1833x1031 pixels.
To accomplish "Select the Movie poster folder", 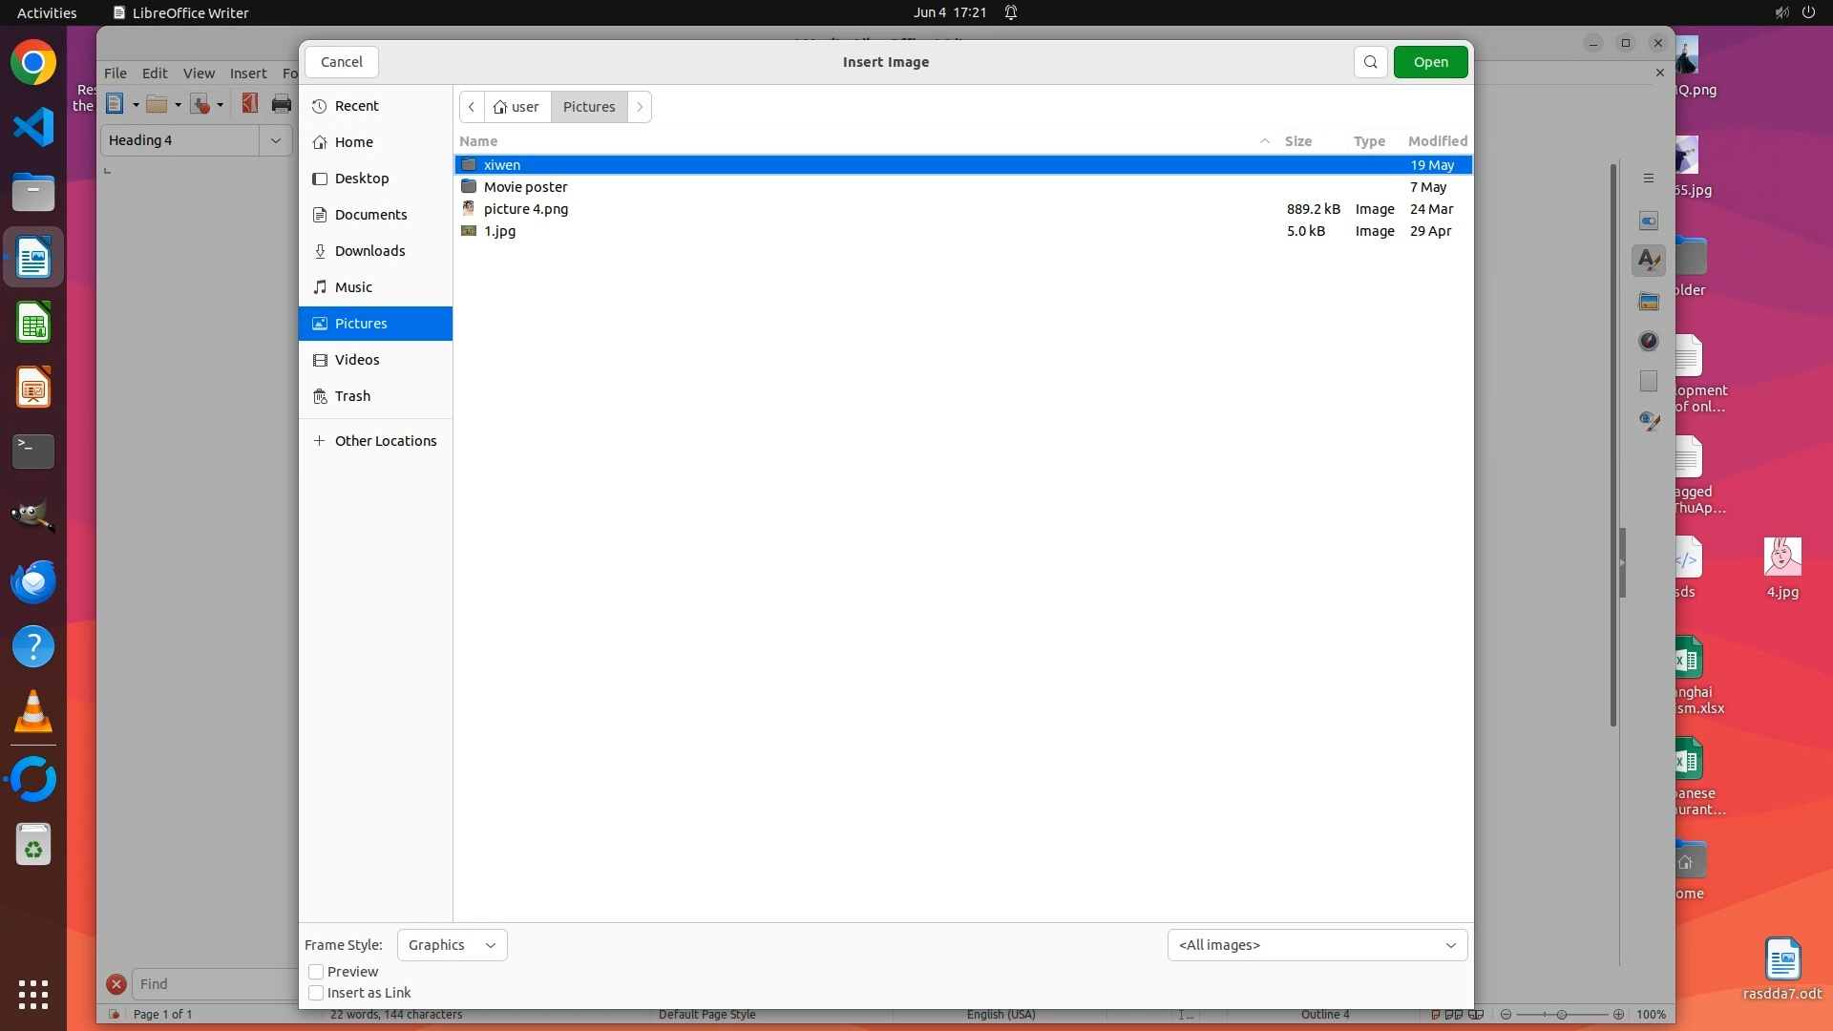I will click(525, 187).
